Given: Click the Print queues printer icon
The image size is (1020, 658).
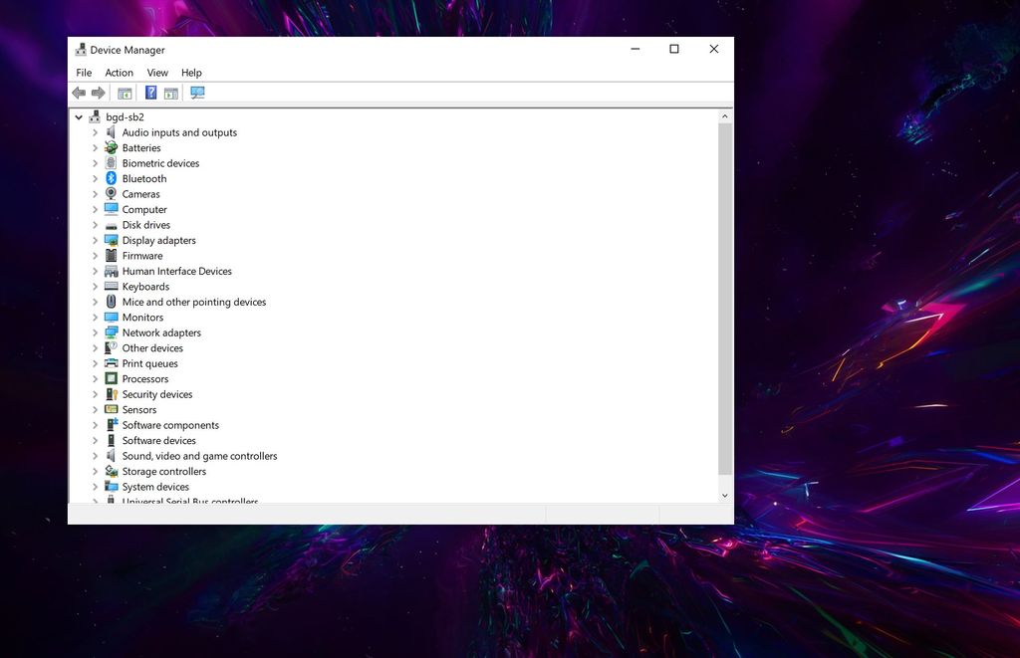Looking at the screenshot, I should [112, 363].
